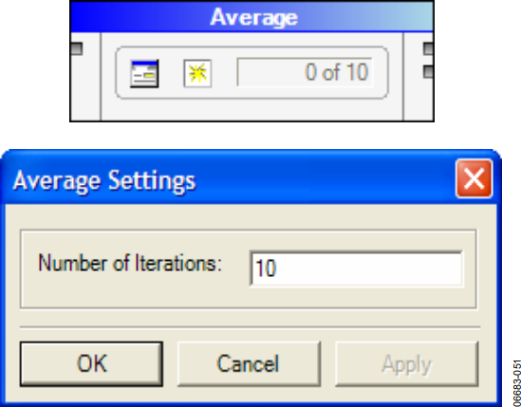Screen dimensions: 521x407
Task: Confirm settings with the OK button
Action: point(91,363)
